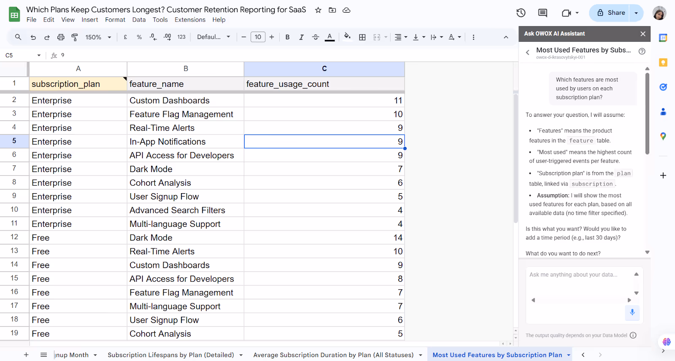Toggle bold formatting
This screenshot has height=361, width=675.
pyautogui.click(x=287, y=37)
